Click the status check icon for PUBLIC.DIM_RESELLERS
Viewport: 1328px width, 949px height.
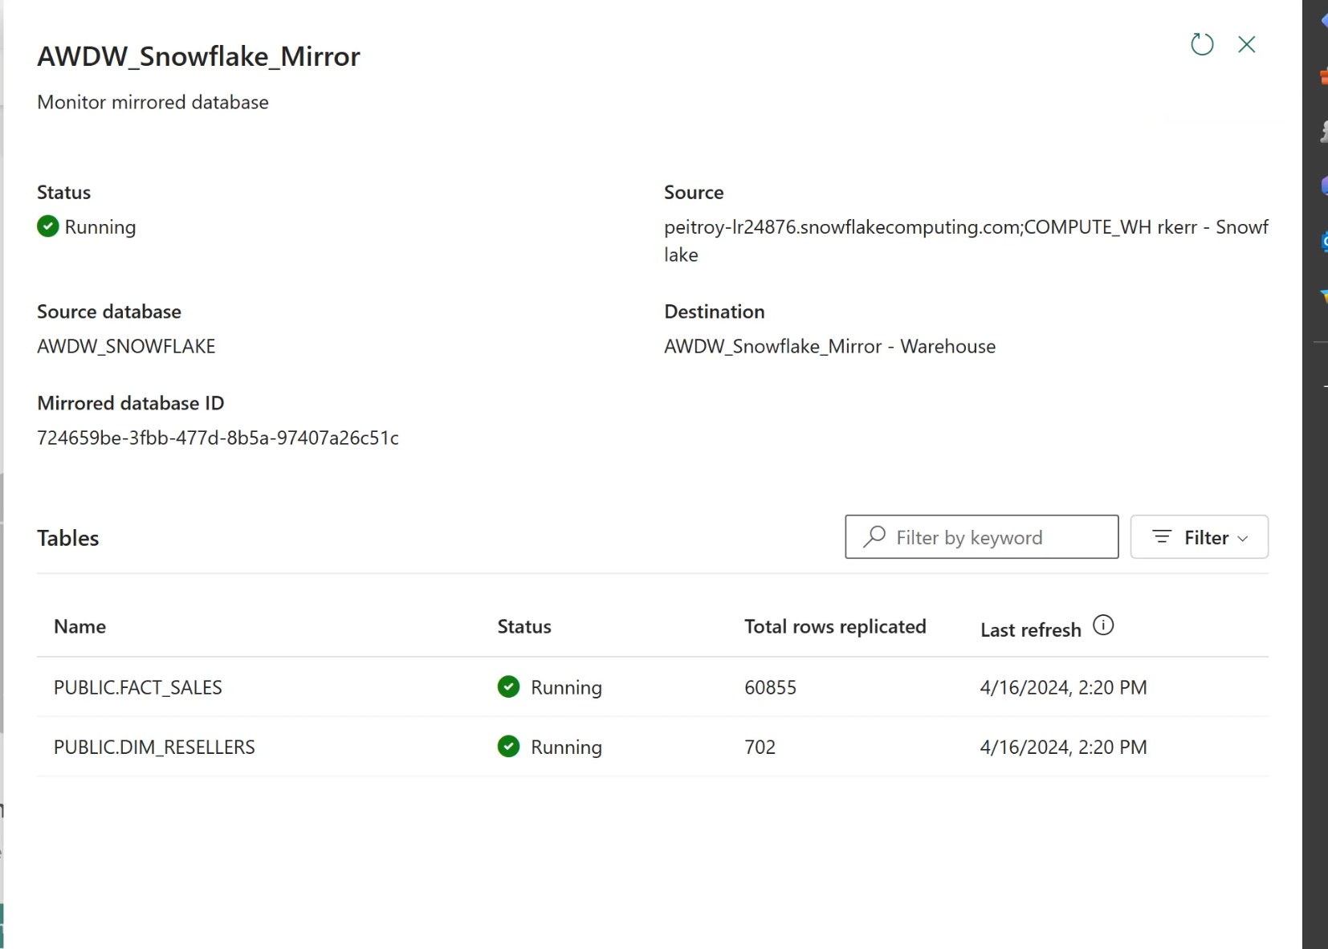click(508, 747)
